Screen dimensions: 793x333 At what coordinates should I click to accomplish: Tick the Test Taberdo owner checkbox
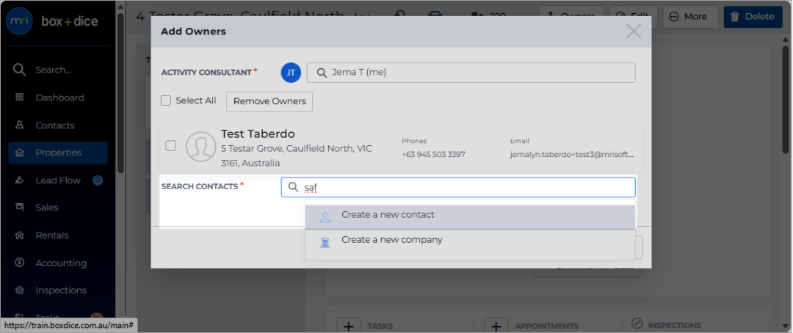point(171,146)
